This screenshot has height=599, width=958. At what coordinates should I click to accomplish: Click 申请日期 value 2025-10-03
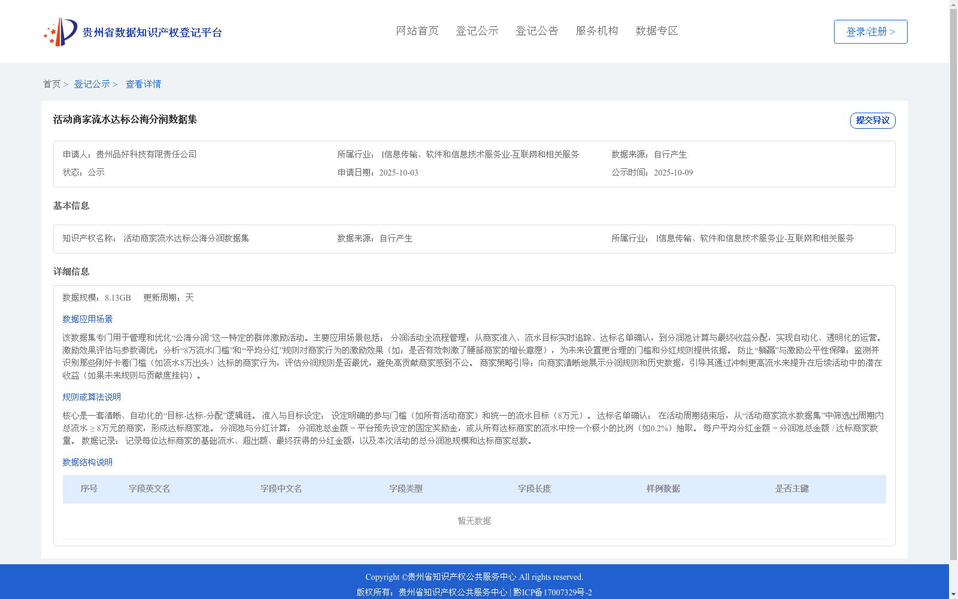pyautogui.click(x=398, y=173)
